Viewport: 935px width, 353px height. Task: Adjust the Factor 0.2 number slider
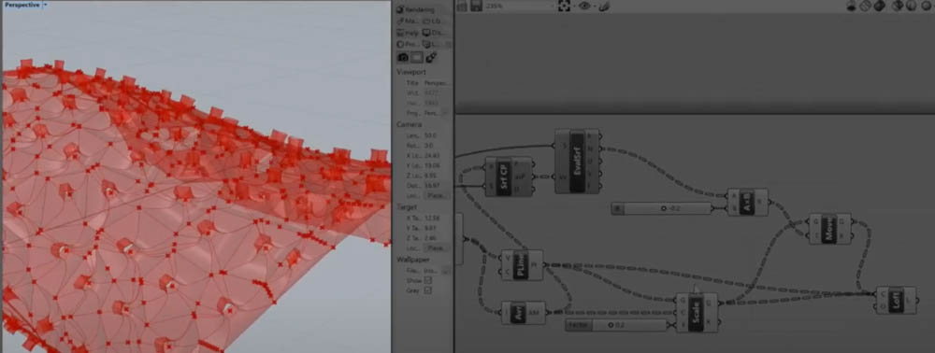616,325
